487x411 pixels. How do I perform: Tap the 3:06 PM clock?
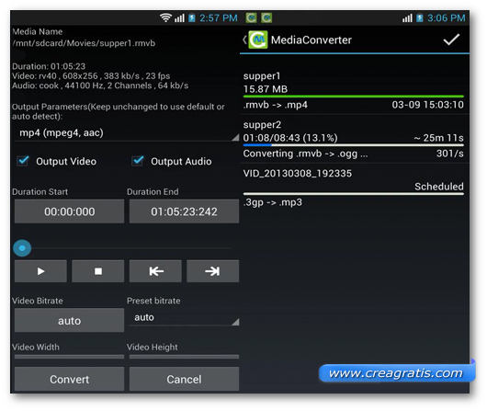click(x=446, y=18)
